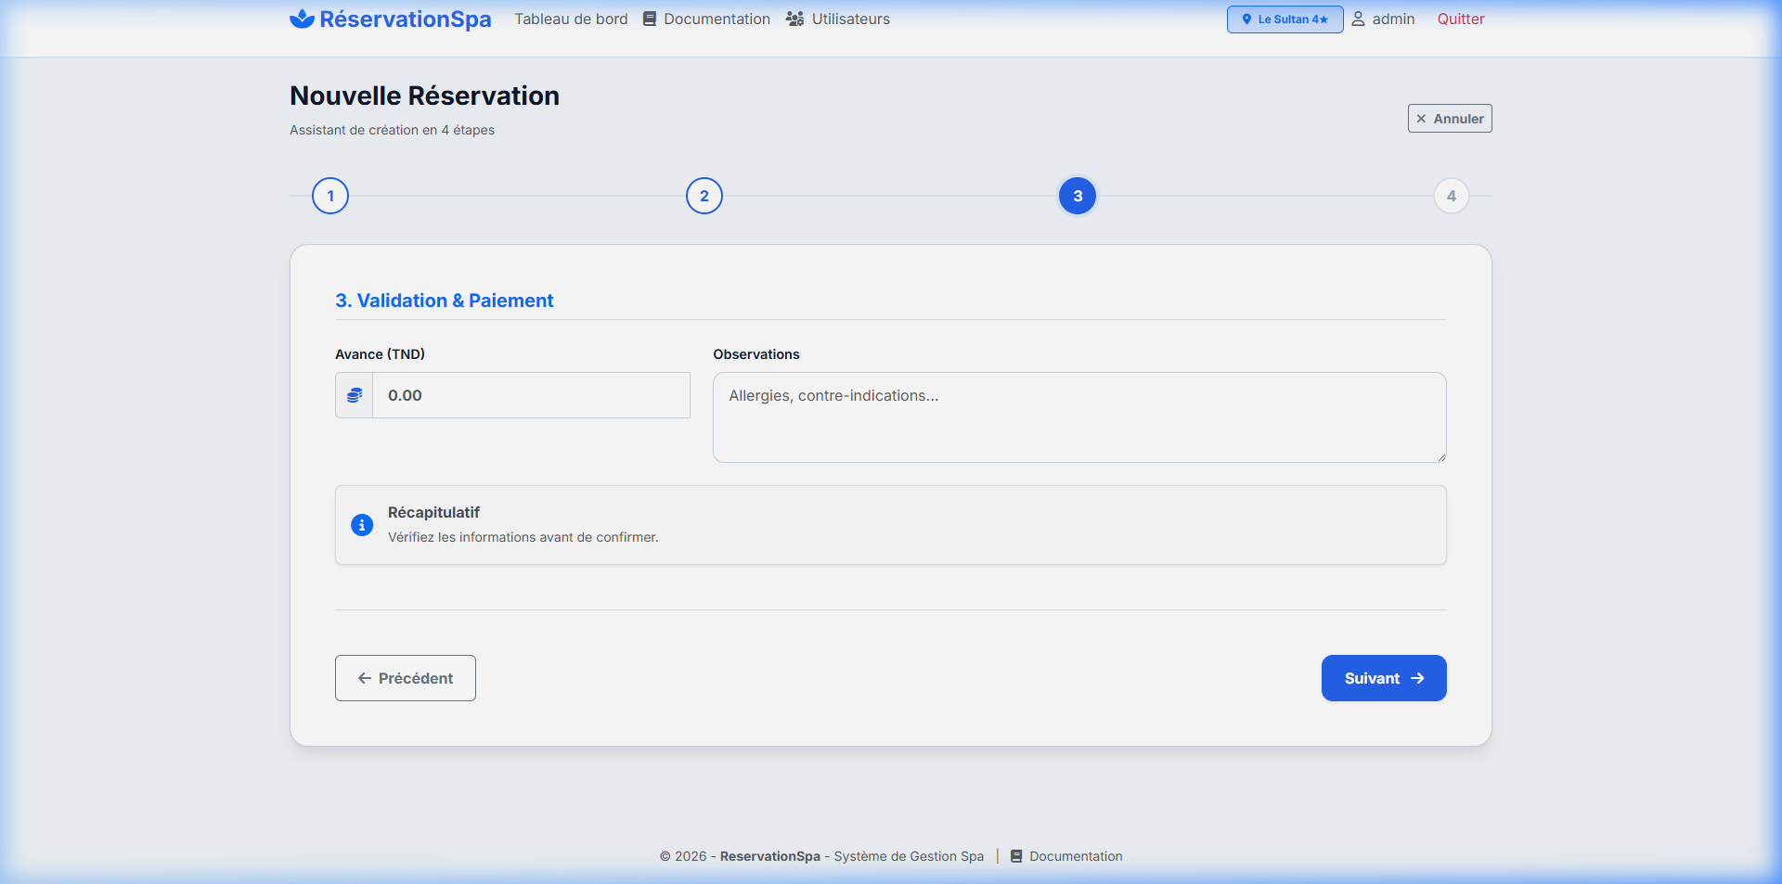Proceed with the Suivant button
Viewport: 1782px width, 884px height.
pyautogui.click(x=1384, y=678)
